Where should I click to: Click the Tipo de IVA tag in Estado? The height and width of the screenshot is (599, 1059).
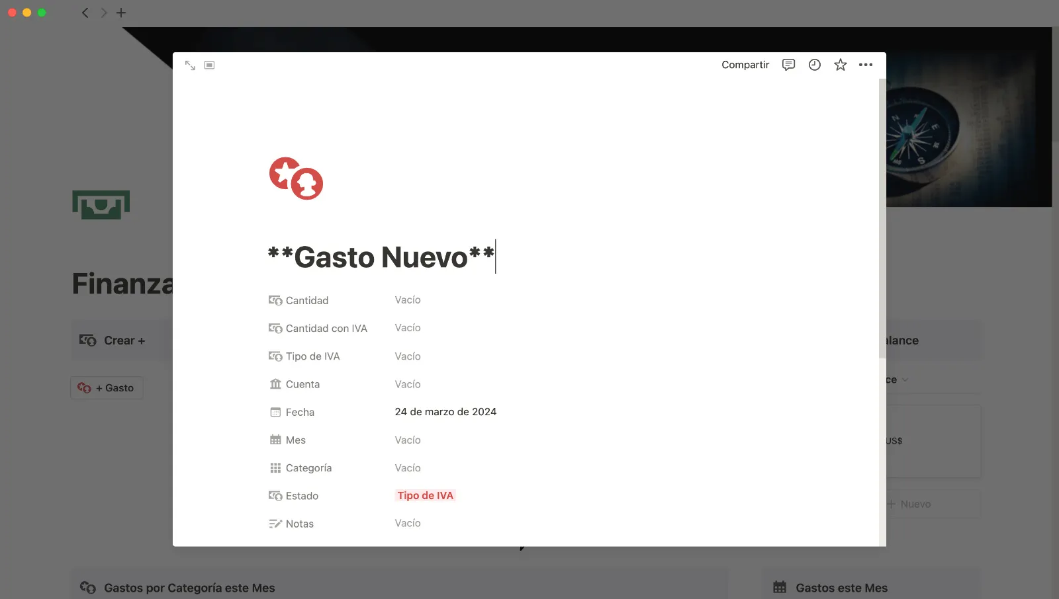click(425, 496)
